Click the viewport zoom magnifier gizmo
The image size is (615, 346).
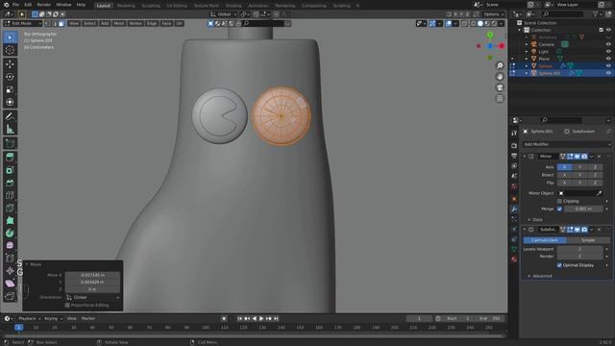coord(500,65)
